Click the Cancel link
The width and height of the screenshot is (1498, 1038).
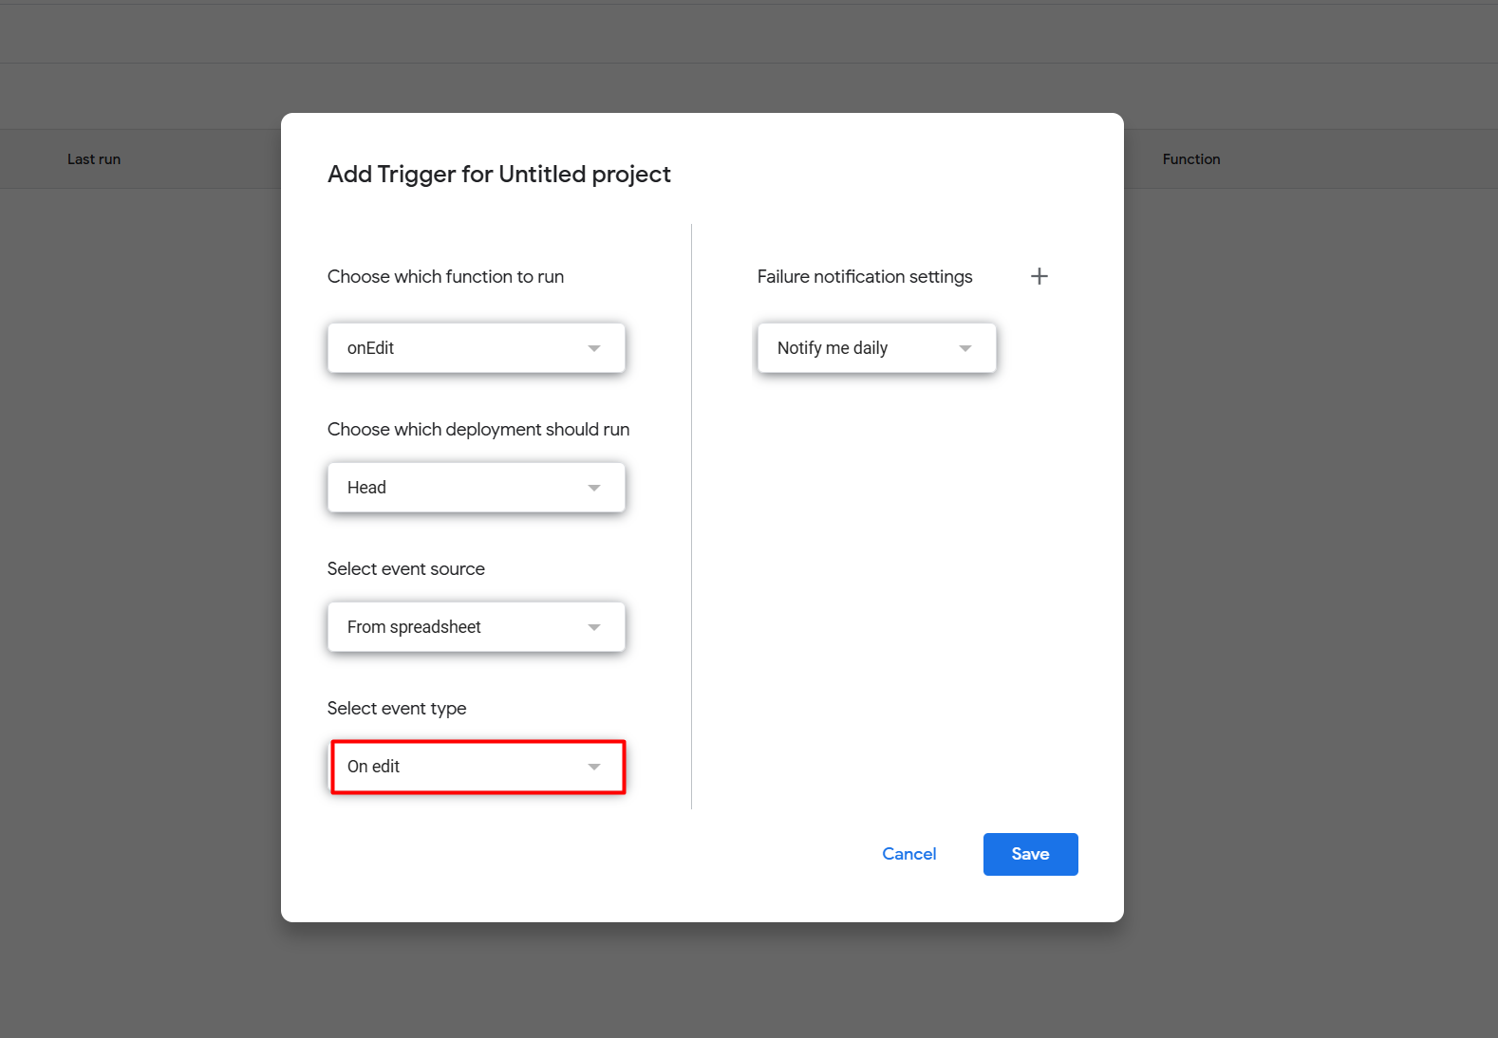908,854
